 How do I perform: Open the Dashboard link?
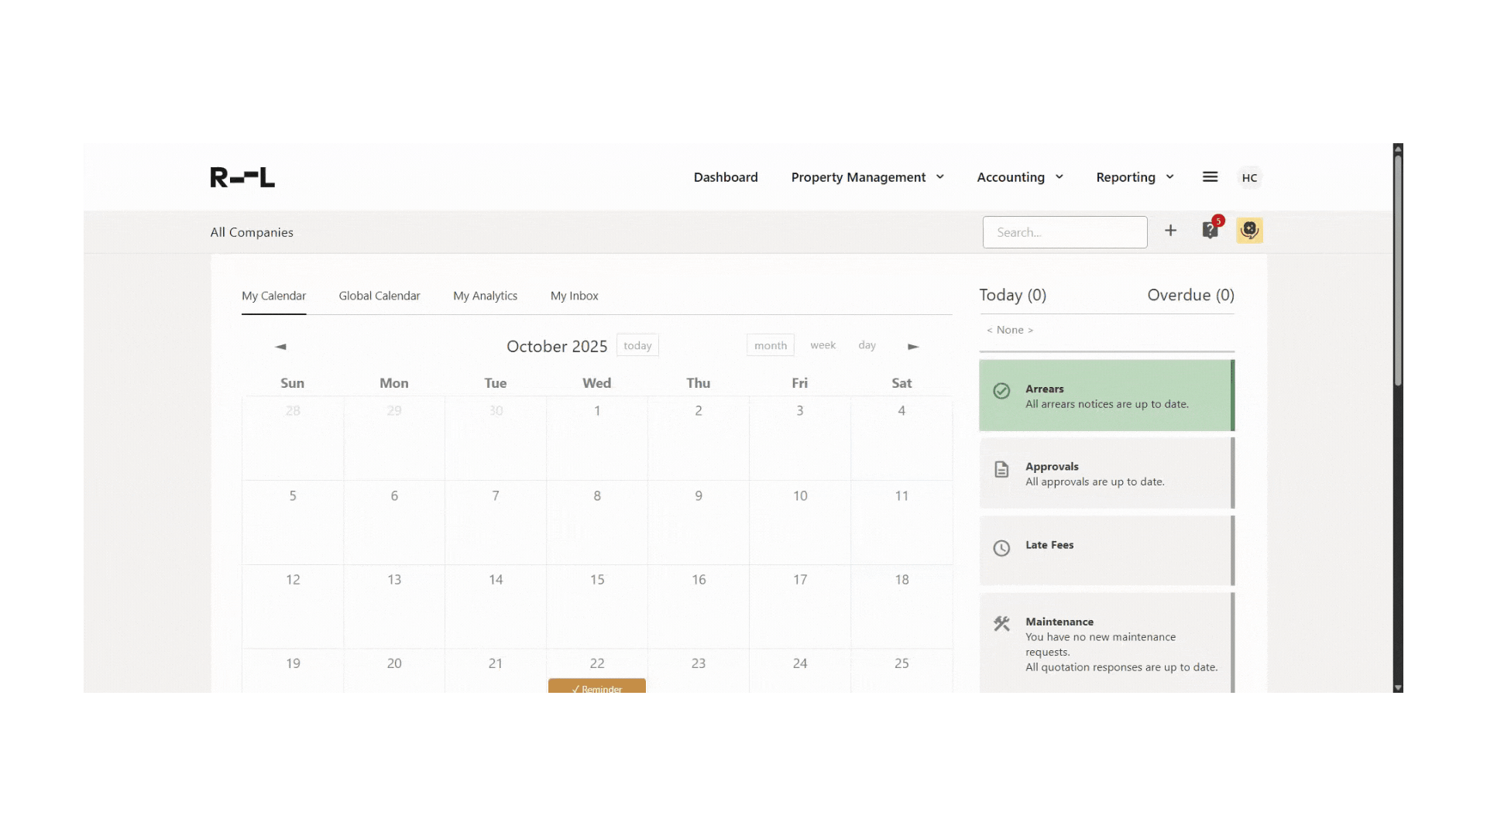[726, 177]
